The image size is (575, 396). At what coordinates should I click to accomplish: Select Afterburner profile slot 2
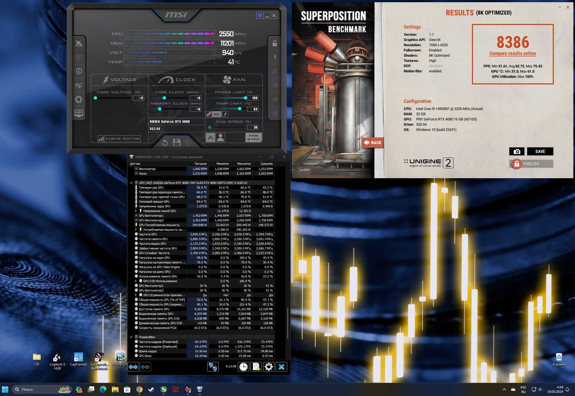coord(275,71)
